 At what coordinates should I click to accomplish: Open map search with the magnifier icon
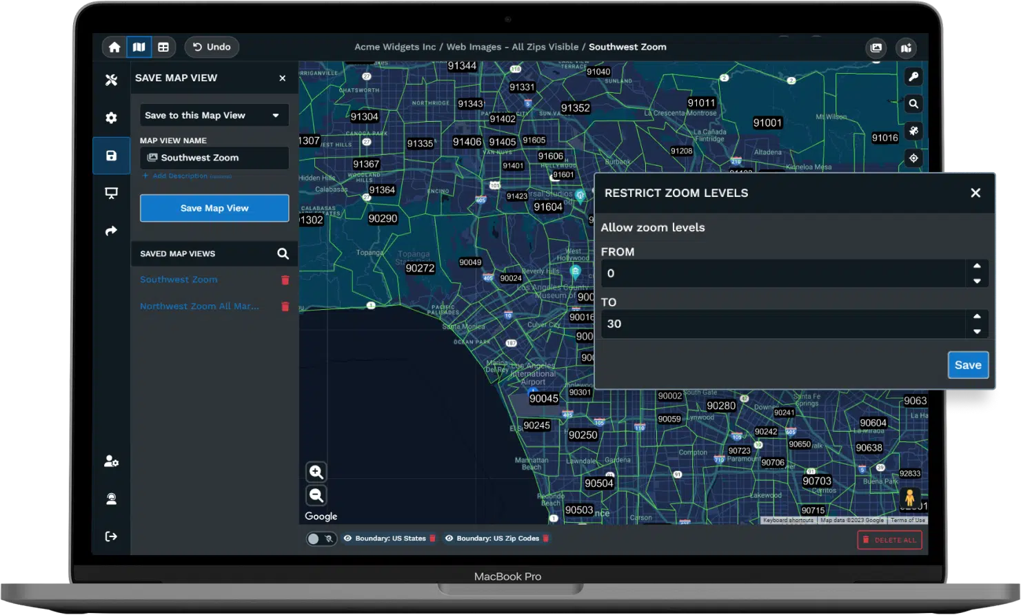pyautogui.click(x=913, y=103)
